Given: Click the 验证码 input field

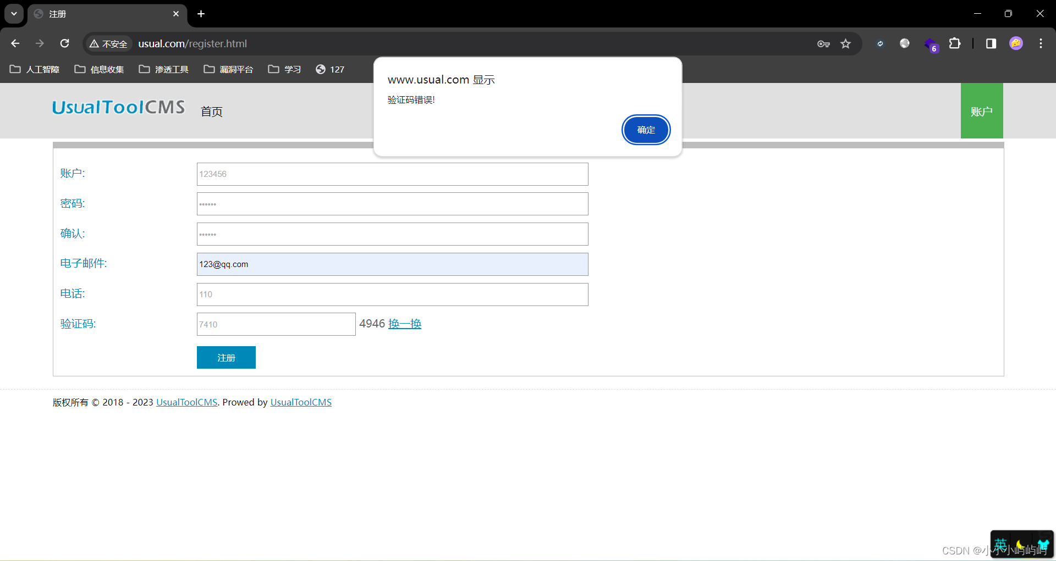Looking at the screenshot, I should pyautogui.click(x=276, y=324).
